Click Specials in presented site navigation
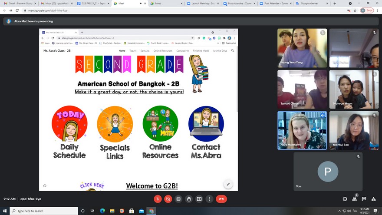The height and width of the screenshot is (215, 382). (x=145, y=51)
